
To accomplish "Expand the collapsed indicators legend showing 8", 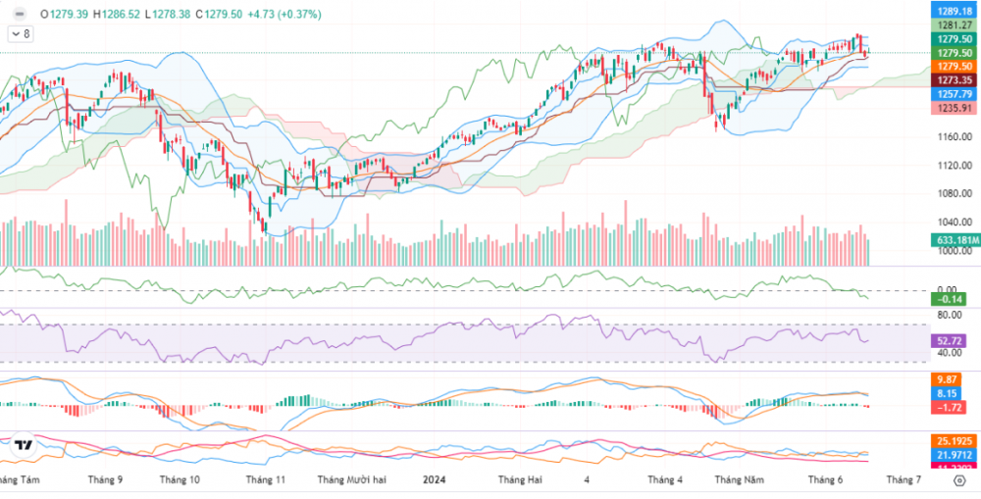I will tap(20, 33).
